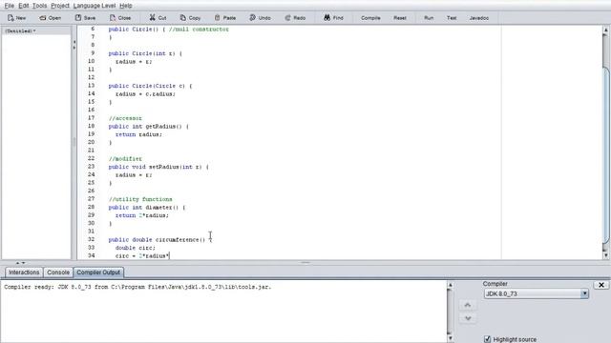Generate Javadoc
Screen dimensions: 611x343
pos(479,18)
